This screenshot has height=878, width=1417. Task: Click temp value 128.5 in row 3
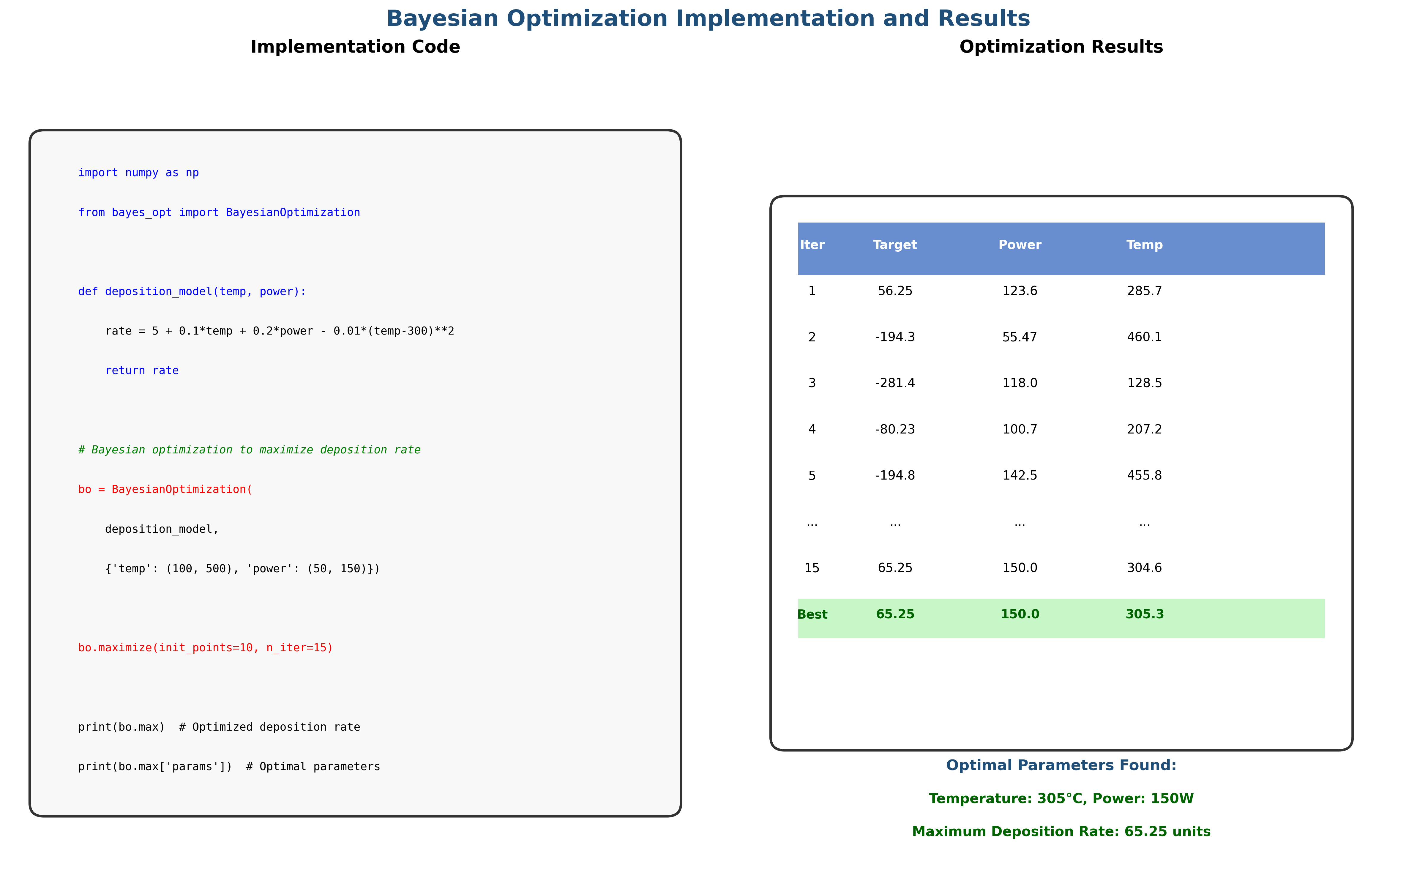[1144, 383]
